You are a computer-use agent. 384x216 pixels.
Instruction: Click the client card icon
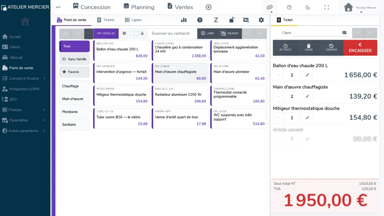click(x=344, y=32)
